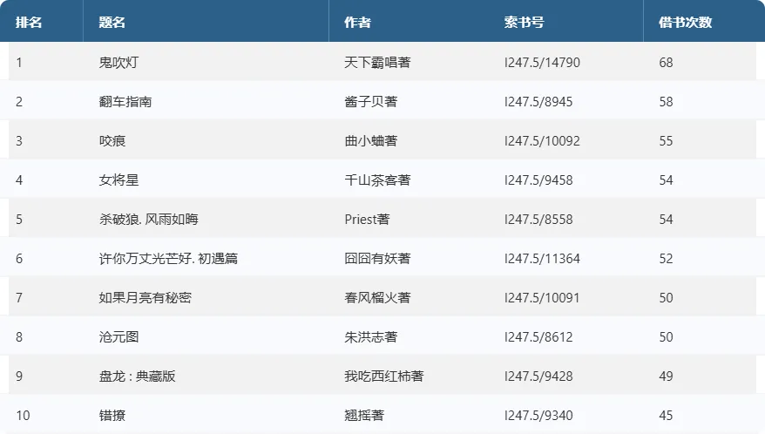Select the book title 沧元图

[x=119, y=337]
